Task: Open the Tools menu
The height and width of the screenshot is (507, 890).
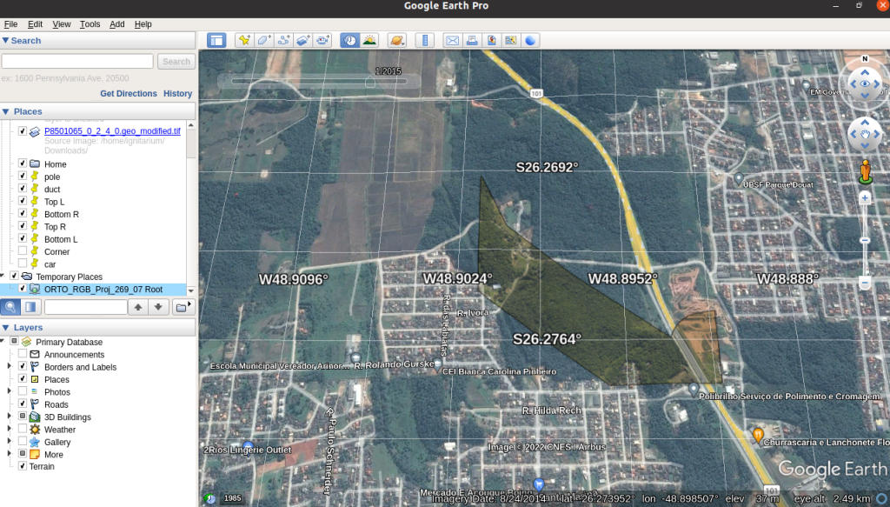Action: pos(90,23)
